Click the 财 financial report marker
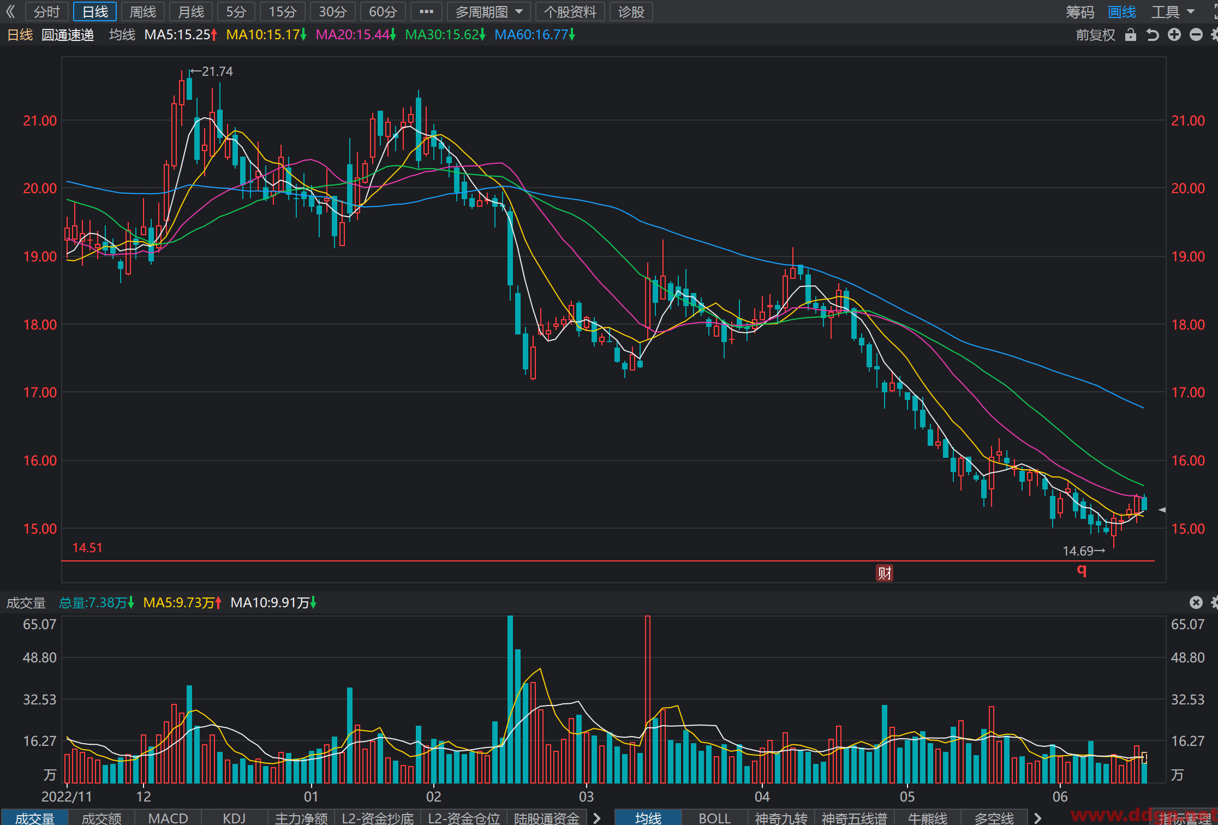The height and width of the screenshot is (825, 1218). [885, 573]
